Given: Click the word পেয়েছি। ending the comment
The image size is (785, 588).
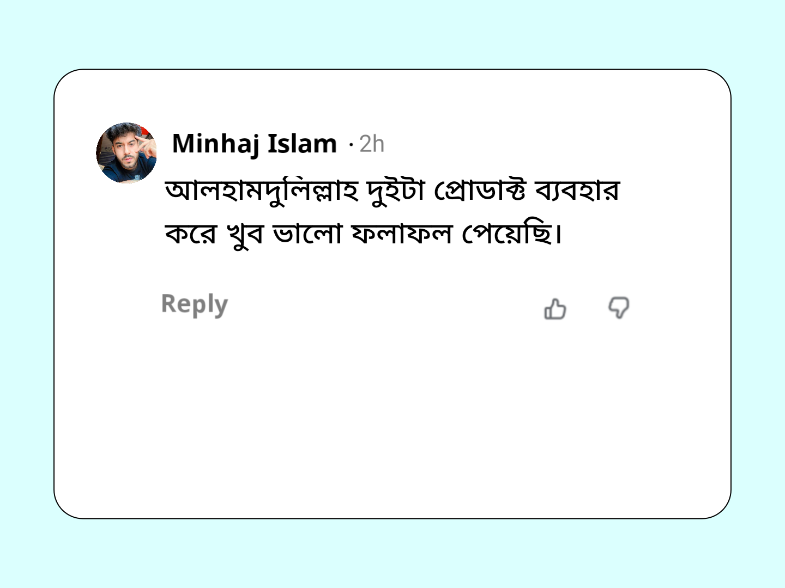Looking at the screenshot, I should (x=512, y=234).
